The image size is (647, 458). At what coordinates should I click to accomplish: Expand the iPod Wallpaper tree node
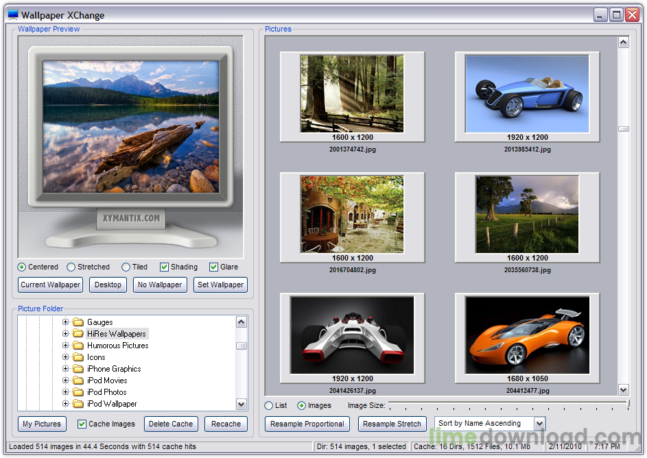coord(66,404)
